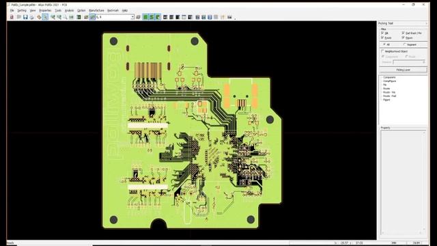Toggle the Pad Stack filter checkbox
437x246 pixels.
(x=403, y=33)
